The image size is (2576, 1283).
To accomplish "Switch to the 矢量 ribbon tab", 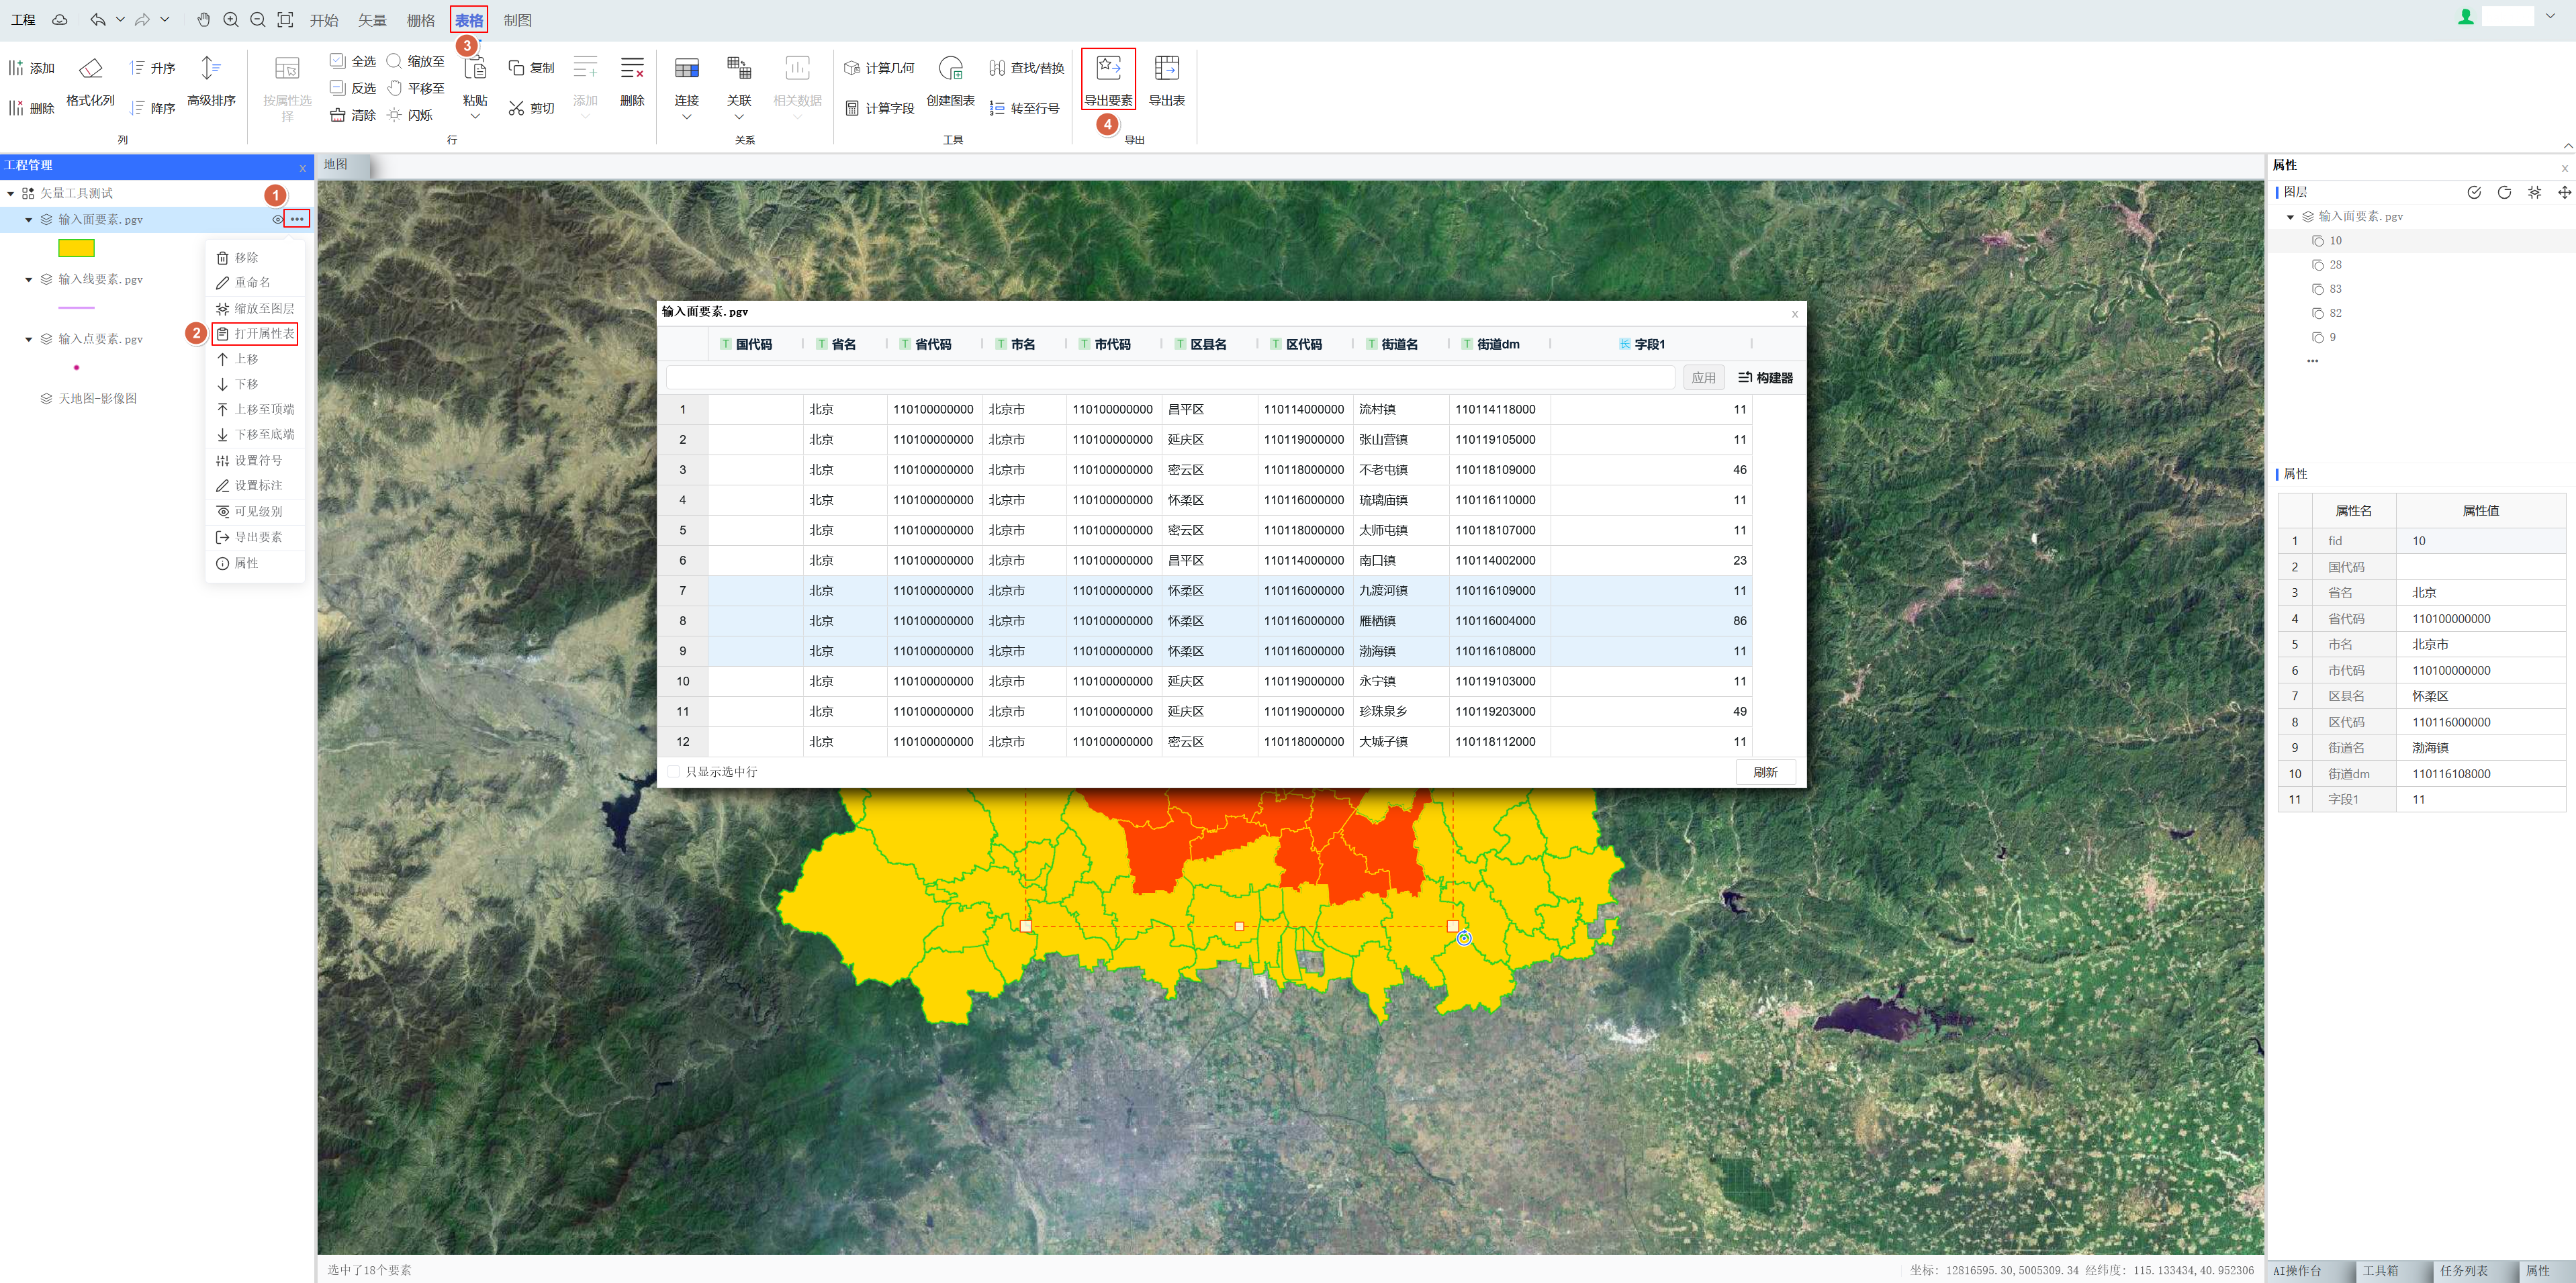I will 372,20.
